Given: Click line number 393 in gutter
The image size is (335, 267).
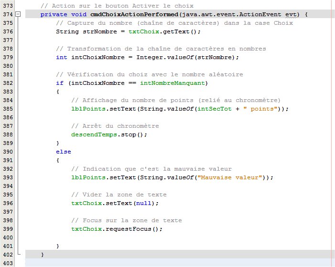Looking at the screenshot, I should pos(8,177).
